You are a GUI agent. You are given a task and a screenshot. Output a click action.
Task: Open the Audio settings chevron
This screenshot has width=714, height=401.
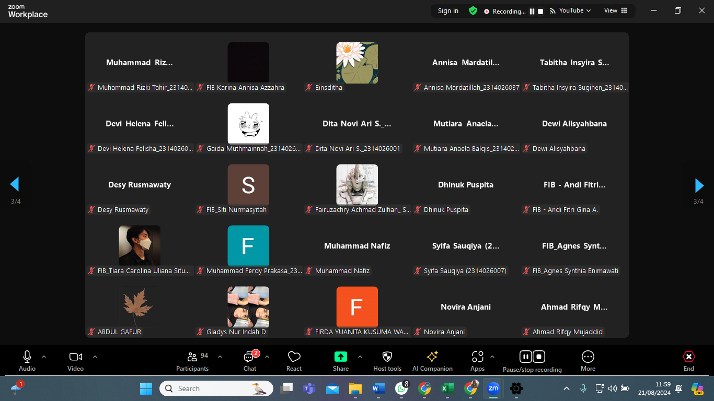point(44,357)
